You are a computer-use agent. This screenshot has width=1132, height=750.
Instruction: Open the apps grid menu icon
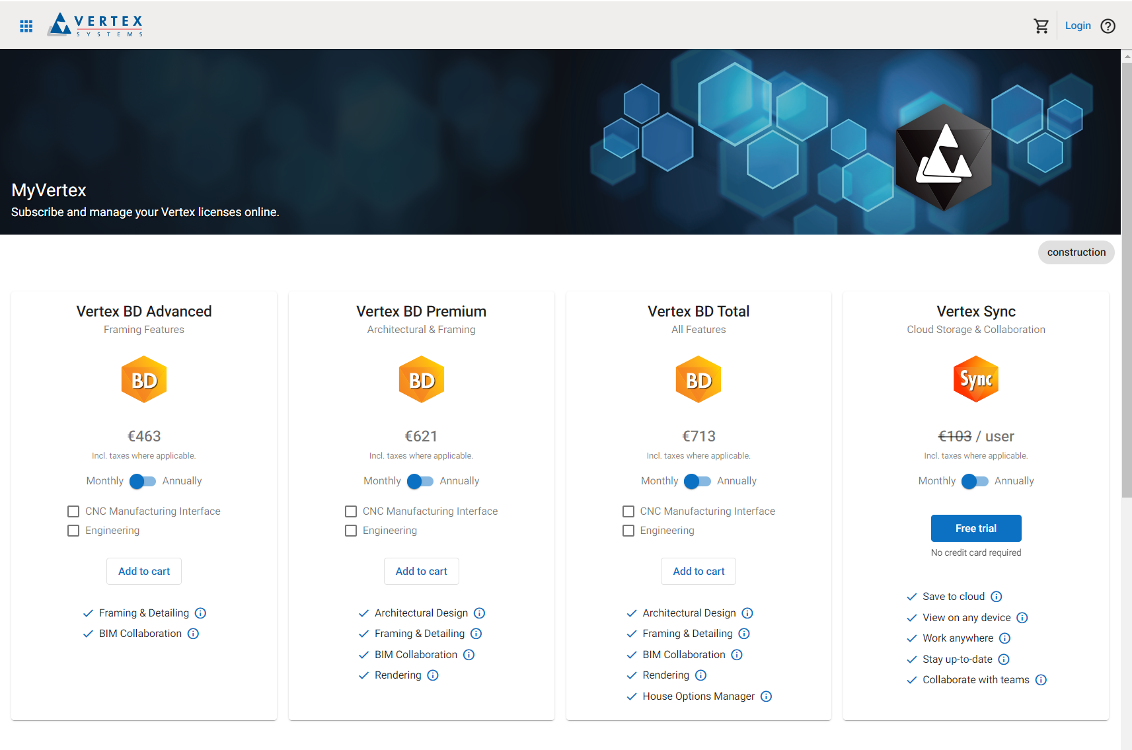coord(26,26)
